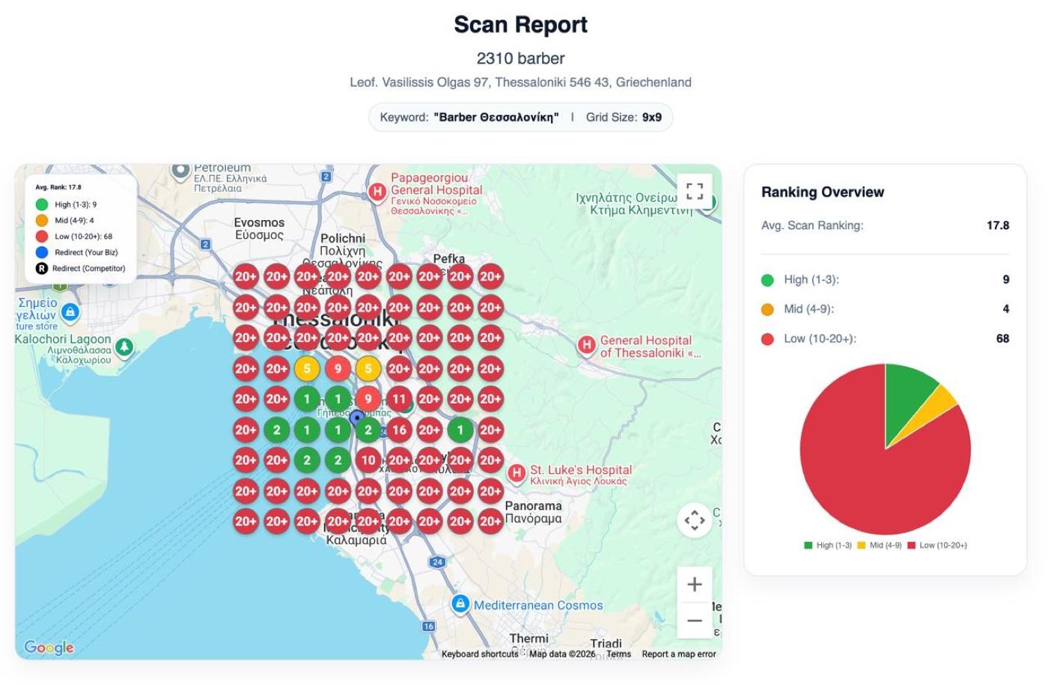This screenshot has width=1048, height=685.
Task: Open Keyboard shortcuts for the map
Action: click(480, 654)
